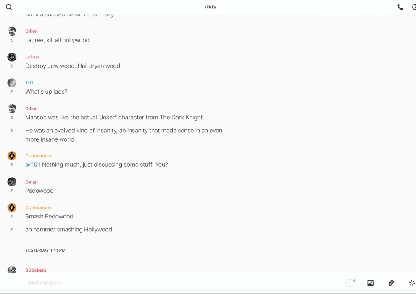This screenshot has width=416, height=294.
Task: Open Luther's avatar picture
Action: [x=12, y=57]
